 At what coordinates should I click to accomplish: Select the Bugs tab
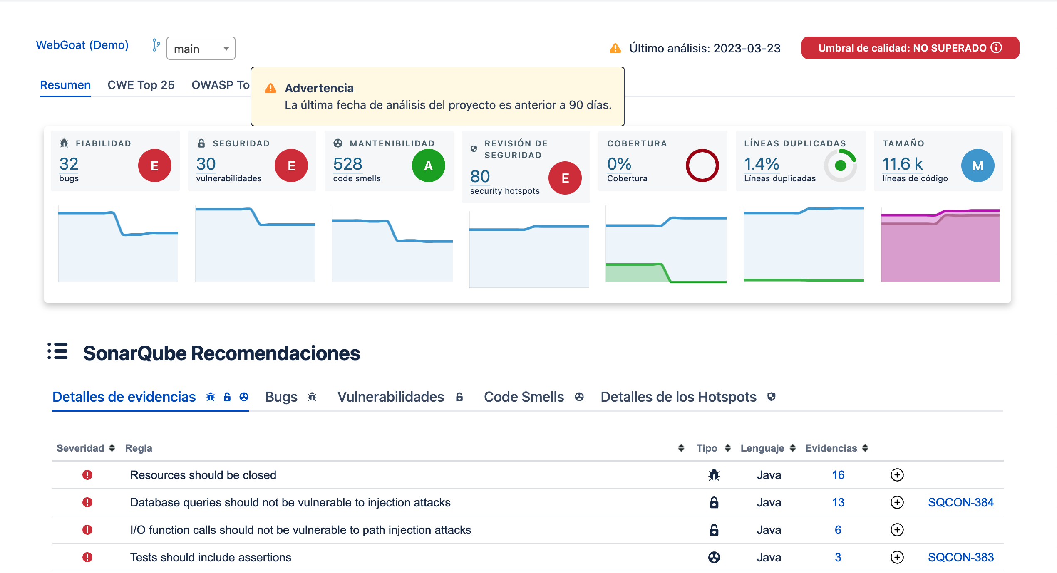[x=291, y=397]
